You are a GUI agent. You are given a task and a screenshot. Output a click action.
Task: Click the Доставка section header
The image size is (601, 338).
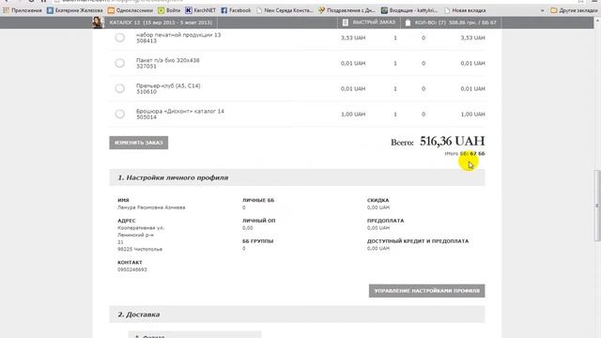click(x=297, y=315)
